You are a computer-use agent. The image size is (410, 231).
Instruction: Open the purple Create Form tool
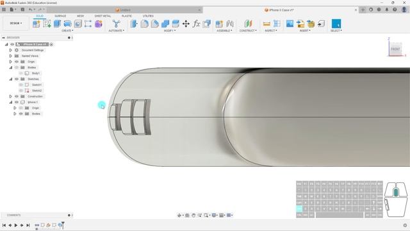[x=99, y=24]
